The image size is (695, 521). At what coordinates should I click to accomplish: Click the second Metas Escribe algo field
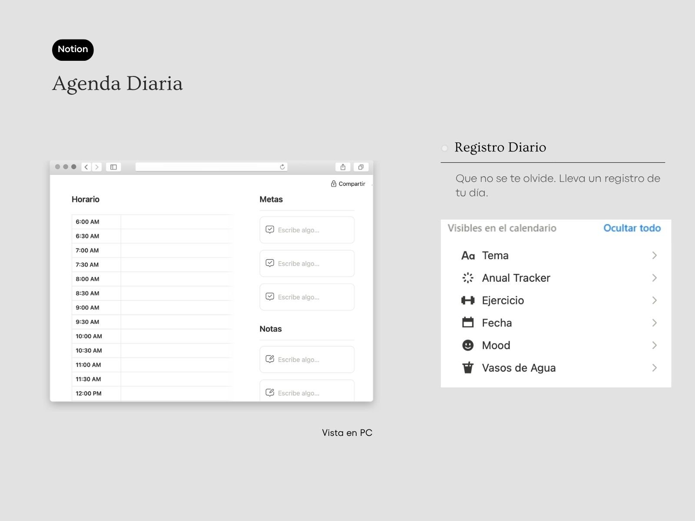(307, 264)
